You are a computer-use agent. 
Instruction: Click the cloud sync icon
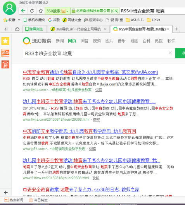pyautogui.click(x=17, y=29)
